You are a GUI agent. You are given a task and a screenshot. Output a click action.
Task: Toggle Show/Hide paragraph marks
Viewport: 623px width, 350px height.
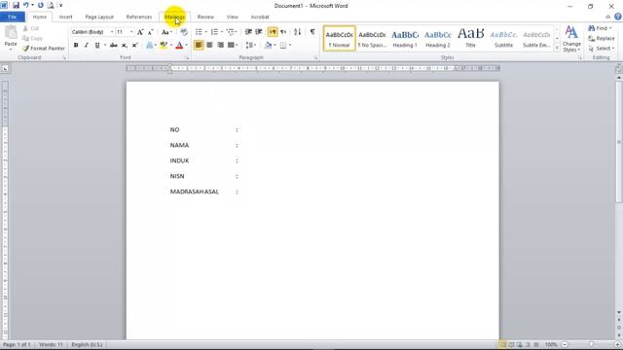click(x=312, y=32)
